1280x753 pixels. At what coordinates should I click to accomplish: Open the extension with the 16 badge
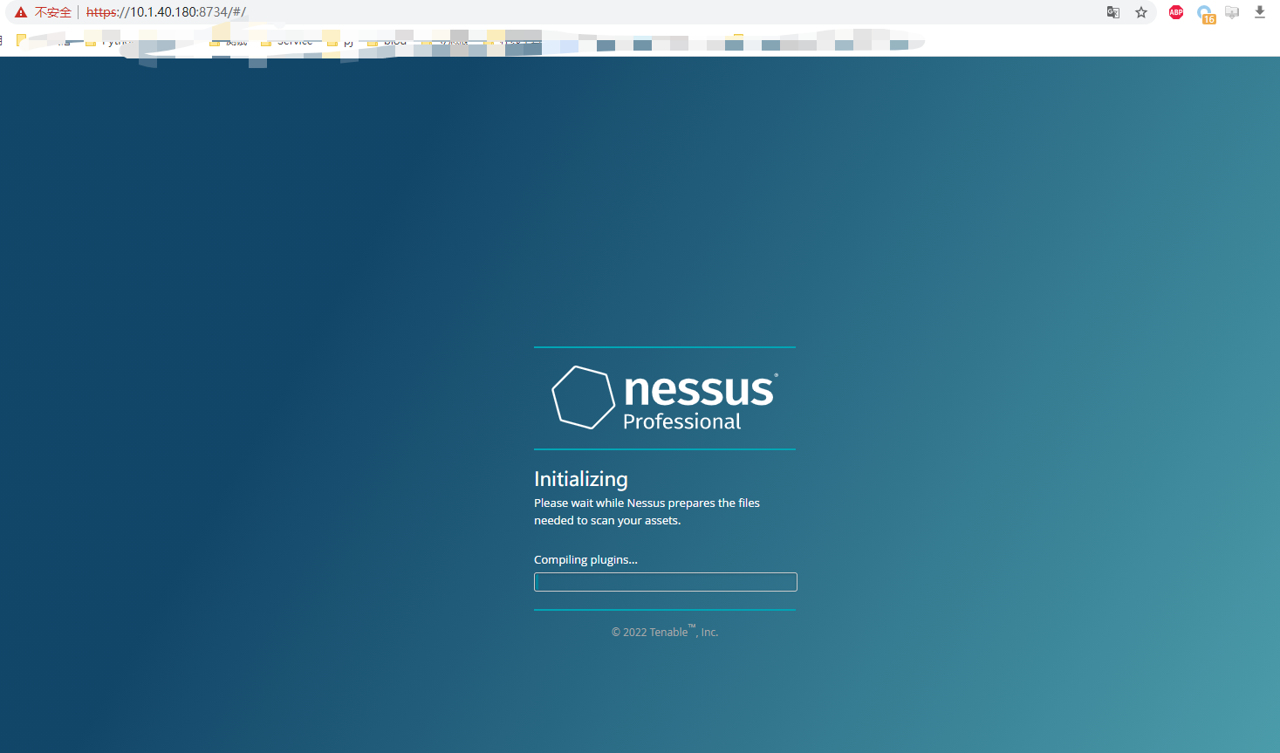(1206, 14)
